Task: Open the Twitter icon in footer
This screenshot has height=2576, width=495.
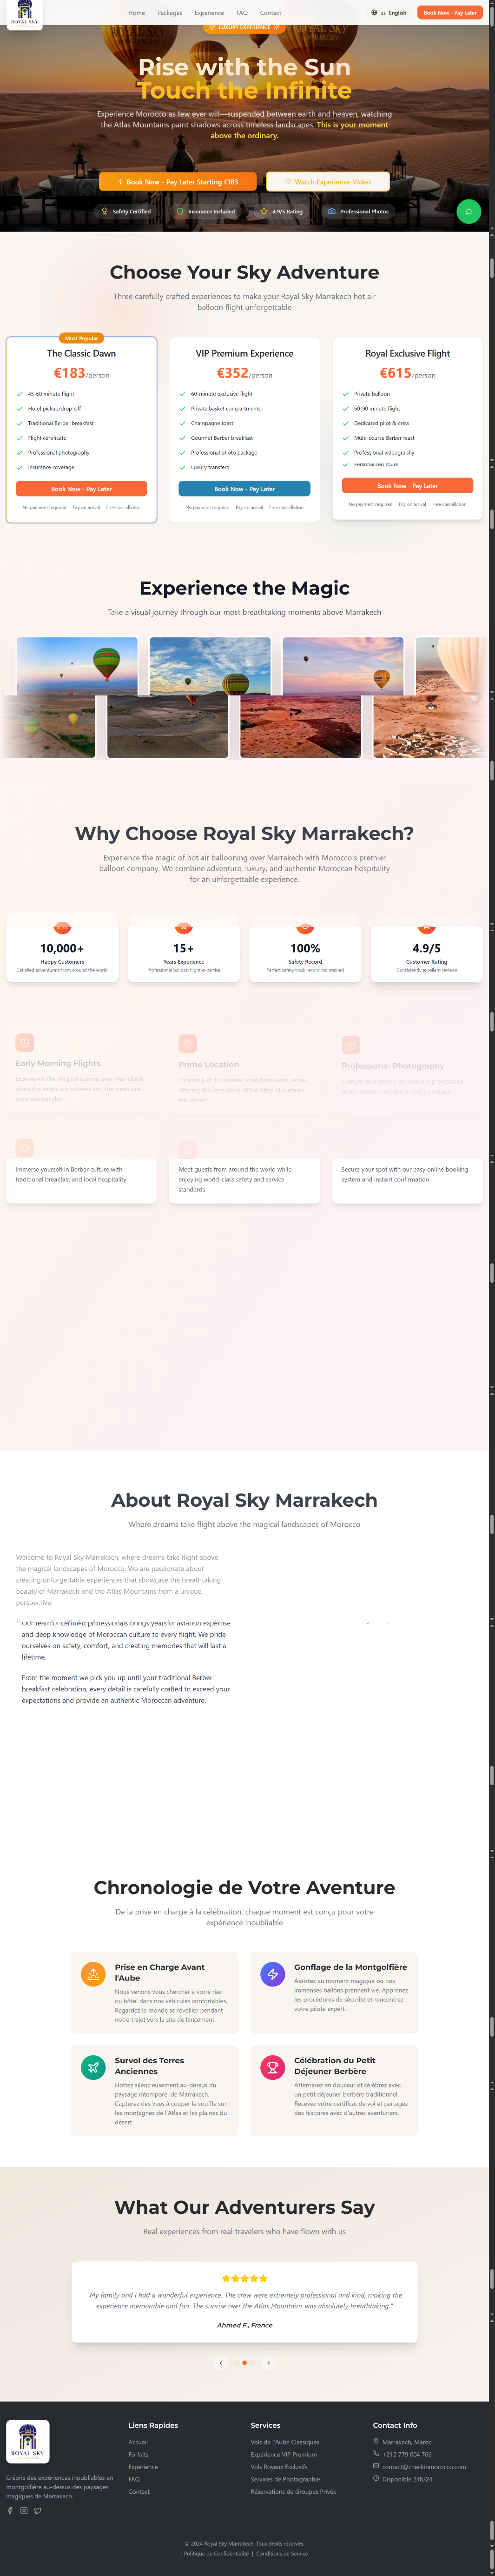Action: [38, 2510]
